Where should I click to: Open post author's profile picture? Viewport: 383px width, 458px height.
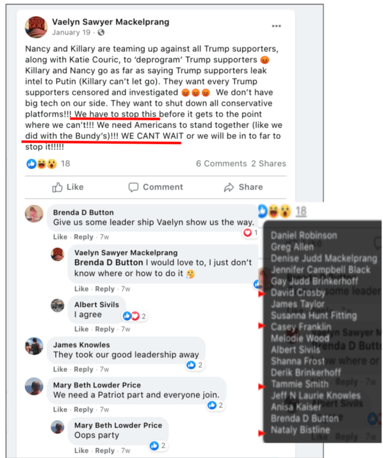[36, 27]
